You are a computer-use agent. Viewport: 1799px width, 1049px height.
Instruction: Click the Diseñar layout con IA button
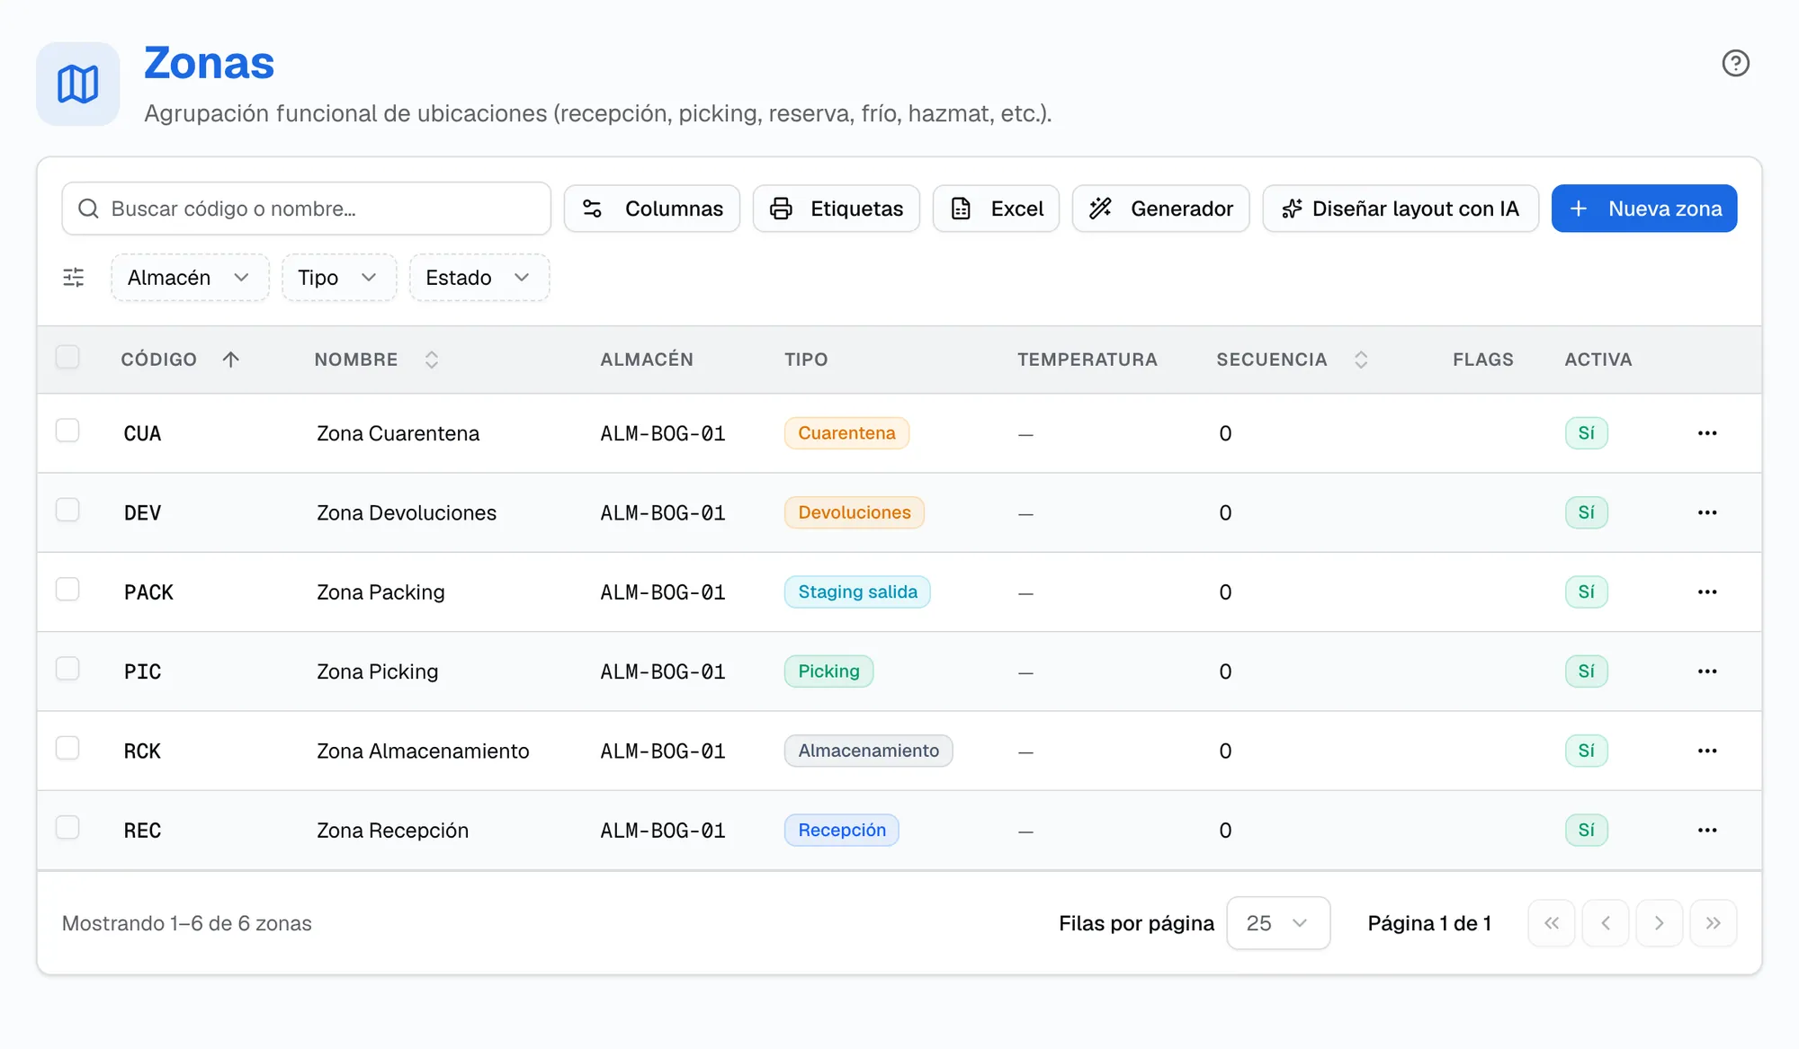click(1401, 209)
